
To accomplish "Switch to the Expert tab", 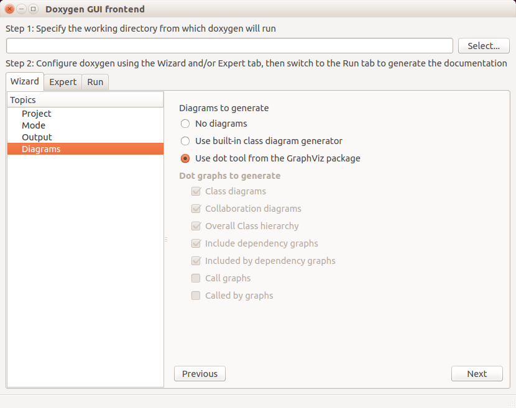I will 63,82.
